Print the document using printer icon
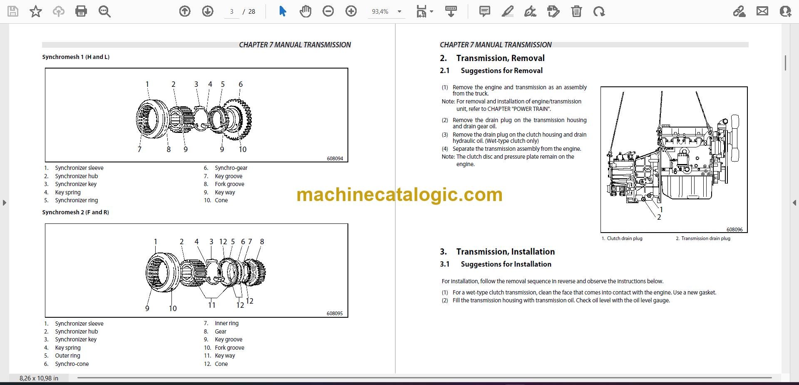This screenshot has width=799, height=385. pyautogui.click(x=81, y=12)
